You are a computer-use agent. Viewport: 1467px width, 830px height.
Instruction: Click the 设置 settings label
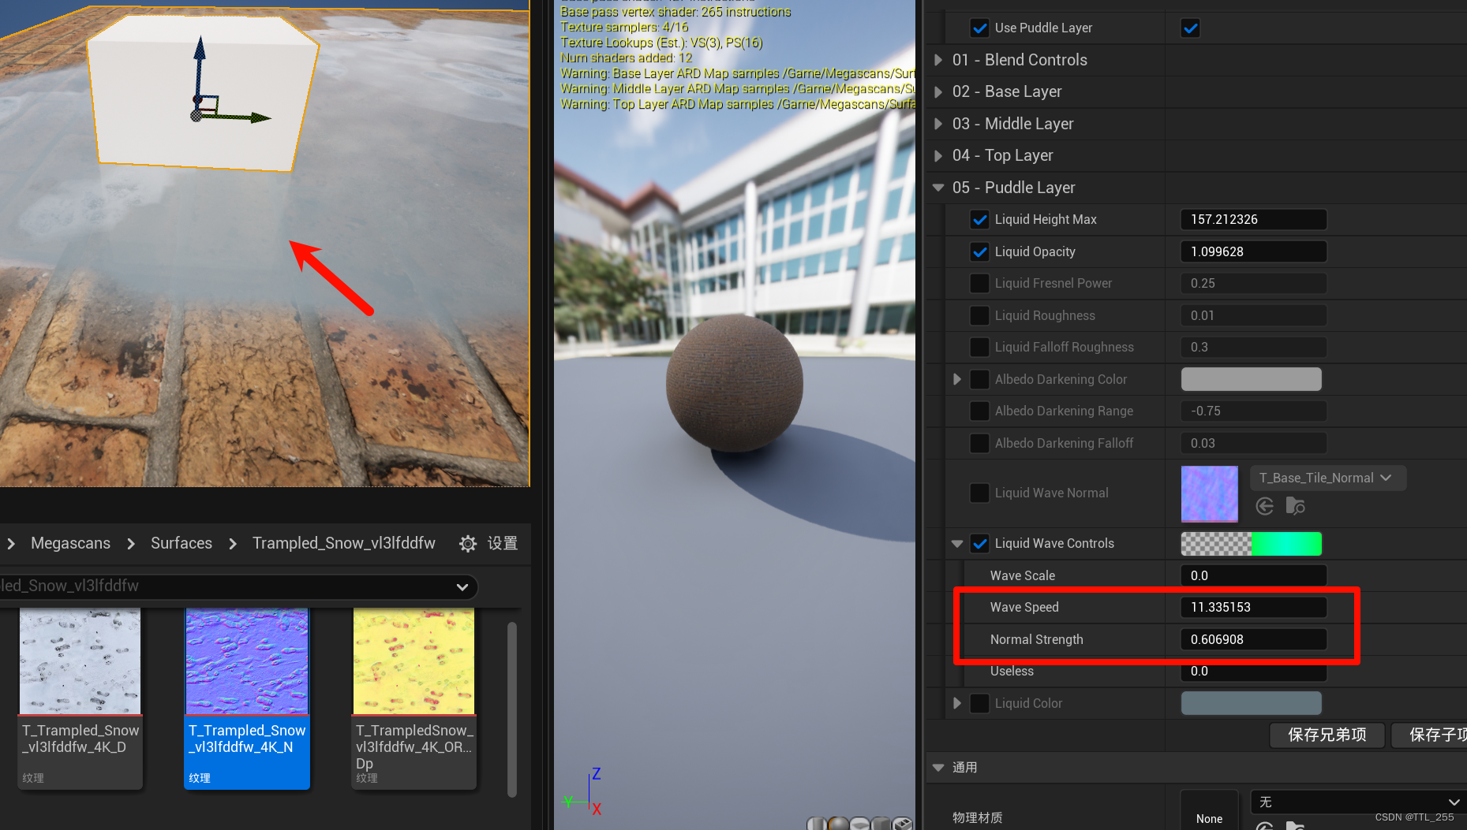[x=503, y=544]
